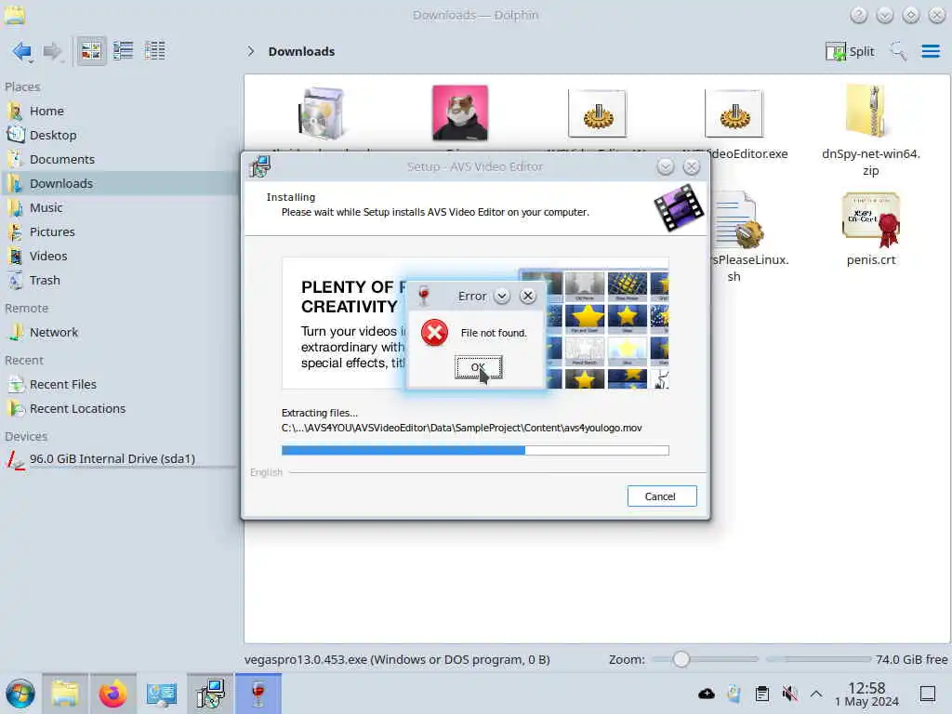Screen dimensions: 952x714
Task: Click the red error icon in dialog
Action: point(435,333)
